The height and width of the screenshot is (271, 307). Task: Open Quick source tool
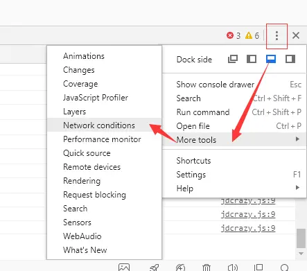point(104,153)
